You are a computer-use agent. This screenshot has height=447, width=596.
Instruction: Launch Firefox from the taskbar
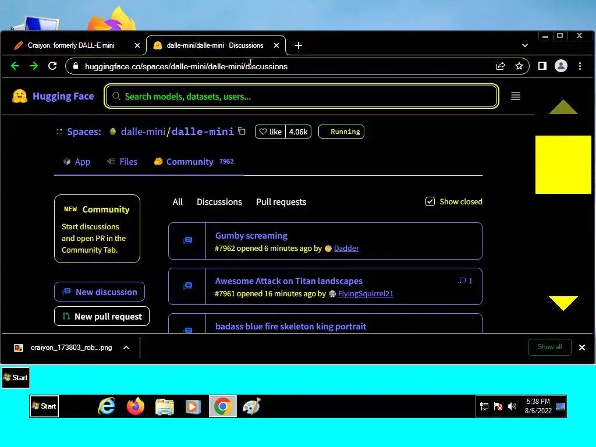[136, 406]
